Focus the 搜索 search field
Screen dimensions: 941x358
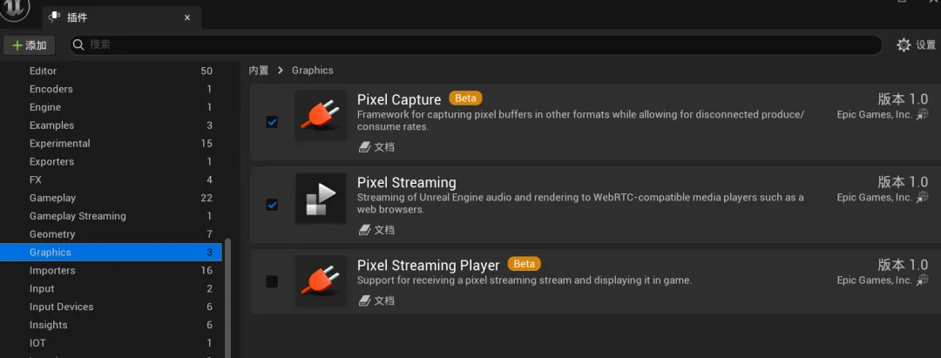tap(476, 45)
